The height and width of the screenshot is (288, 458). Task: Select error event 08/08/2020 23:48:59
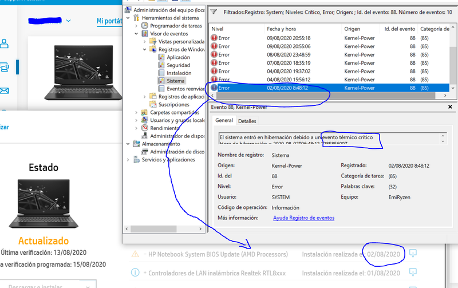coord(329,54)
